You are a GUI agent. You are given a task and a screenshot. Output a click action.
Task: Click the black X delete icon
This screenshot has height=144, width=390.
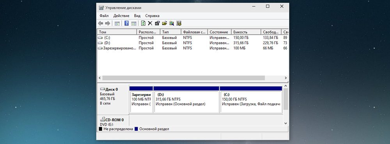tap(150, 23)
